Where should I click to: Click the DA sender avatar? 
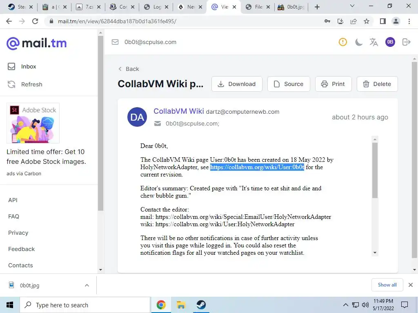tap(137, 117)
